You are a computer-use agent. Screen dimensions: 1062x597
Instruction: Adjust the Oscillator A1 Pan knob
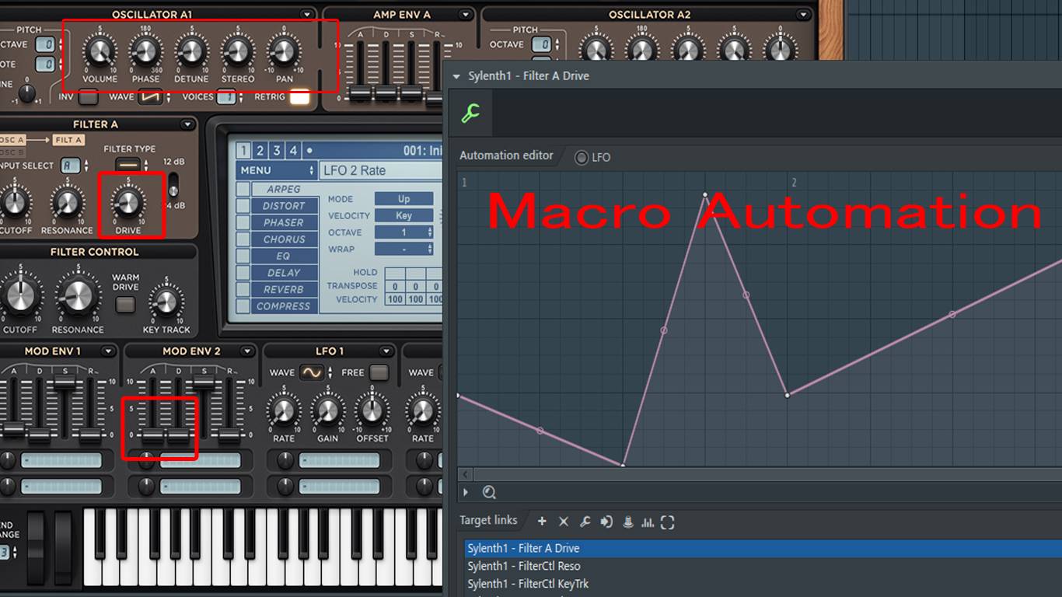pos(284,52)
